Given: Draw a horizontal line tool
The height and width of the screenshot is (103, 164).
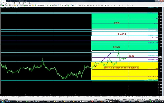Looking at the screenshot, I should pyautogui.click(x=114, y=5).
